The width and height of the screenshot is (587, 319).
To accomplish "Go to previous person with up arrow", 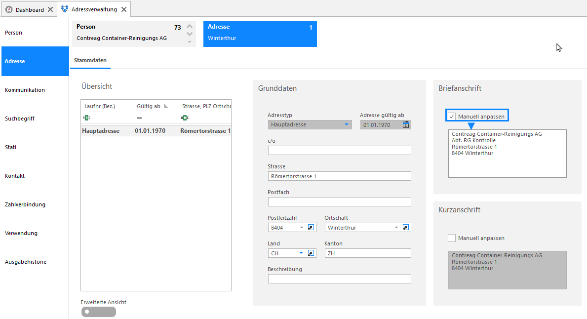I will pyautogui.click(x=190, y=26).
